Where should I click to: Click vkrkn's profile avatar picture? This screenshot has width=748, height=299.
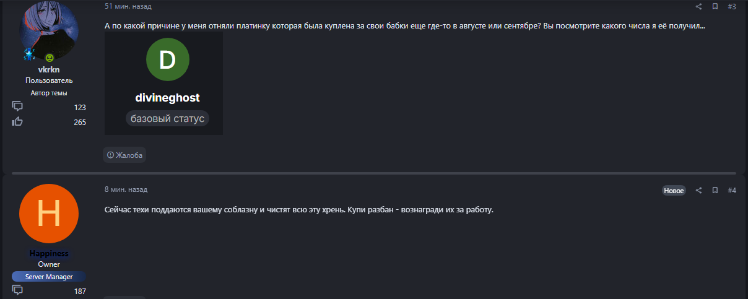coord(49,31)
